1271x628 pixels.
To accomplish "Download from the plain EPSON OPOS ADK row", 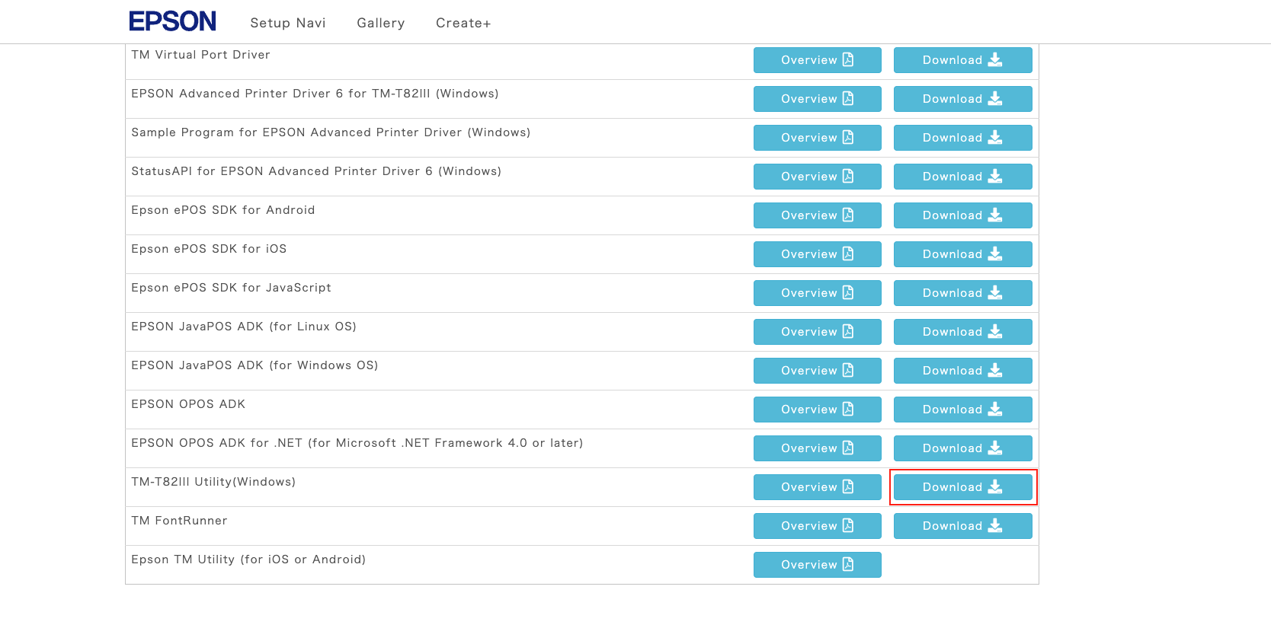I will coord(963,410).
